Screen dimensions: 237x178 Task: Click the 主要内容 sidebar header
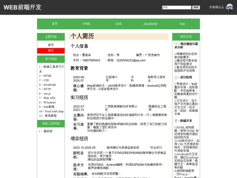coord(51,36)
